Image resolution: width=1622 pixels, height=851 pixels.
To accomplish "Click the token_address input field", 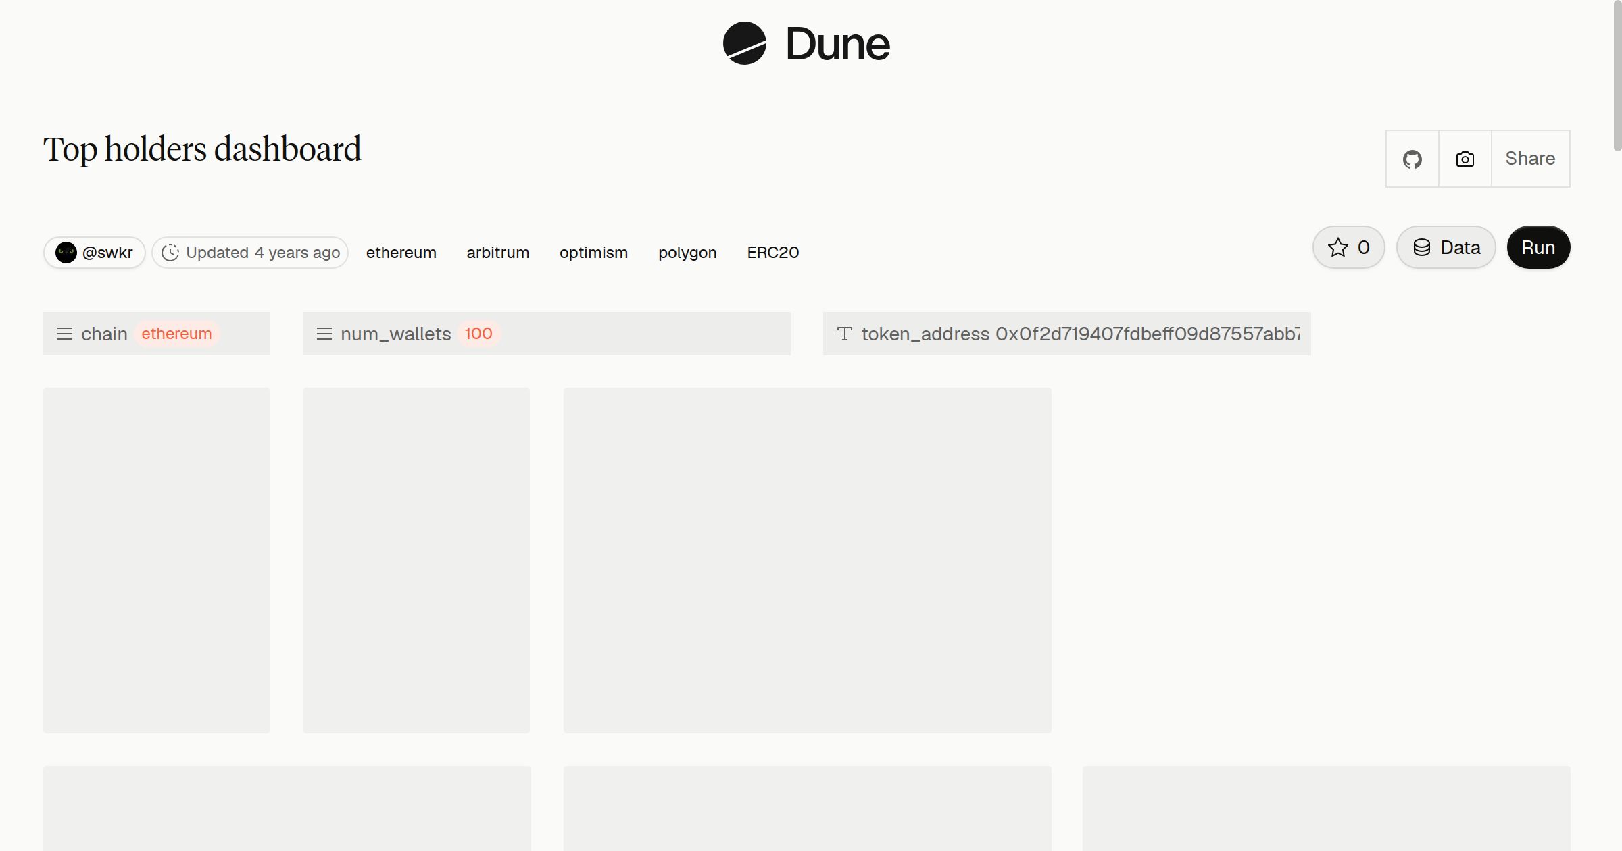I will click(x=1067, y=334).
